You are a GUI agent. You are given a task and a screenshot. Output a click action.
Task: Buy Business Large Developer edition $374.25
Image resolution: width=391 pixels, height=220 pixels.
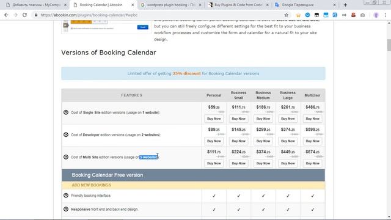click(288, 141)
